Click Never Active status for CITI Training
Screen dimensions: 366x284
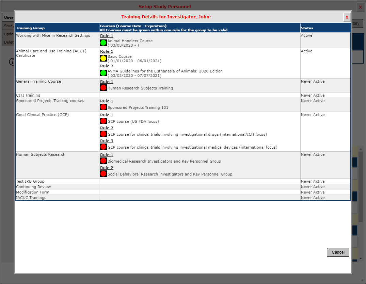313,95
